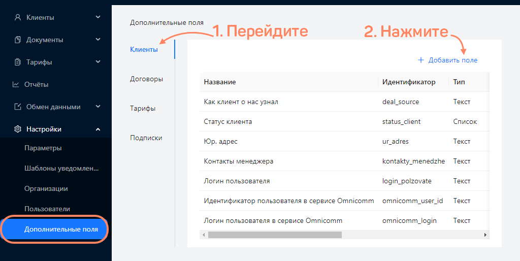Switch to the Клиенты tab
The height and width of the screenshot is (261, 520).
144,50
